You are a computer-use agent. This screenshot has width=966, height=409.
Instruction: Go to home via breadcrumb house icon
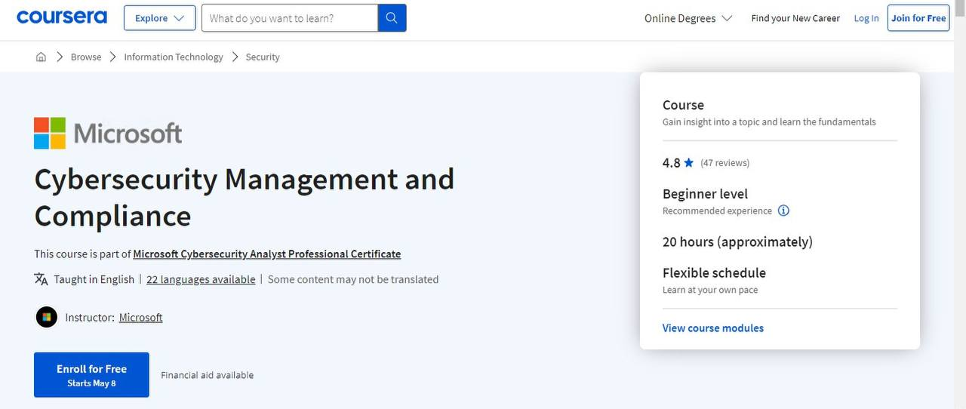coord(41,57)
